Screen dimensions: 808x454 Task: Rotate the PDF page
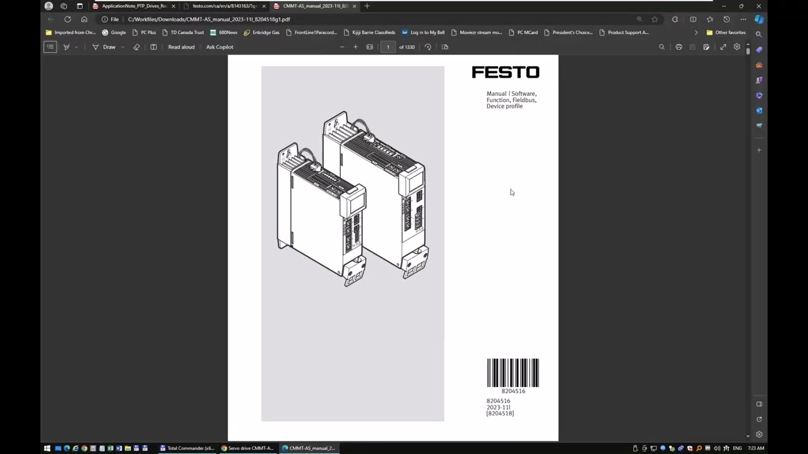[x=428, y=47]
